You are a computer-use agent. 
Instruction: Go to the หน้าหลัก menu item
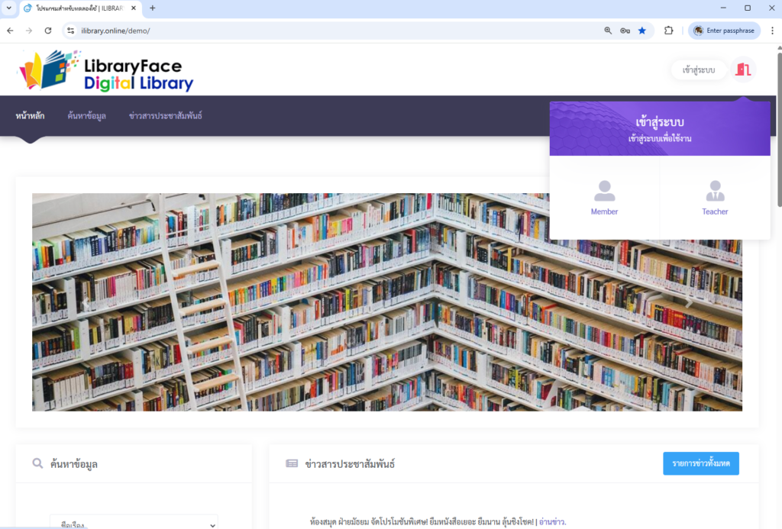[30, 116]
